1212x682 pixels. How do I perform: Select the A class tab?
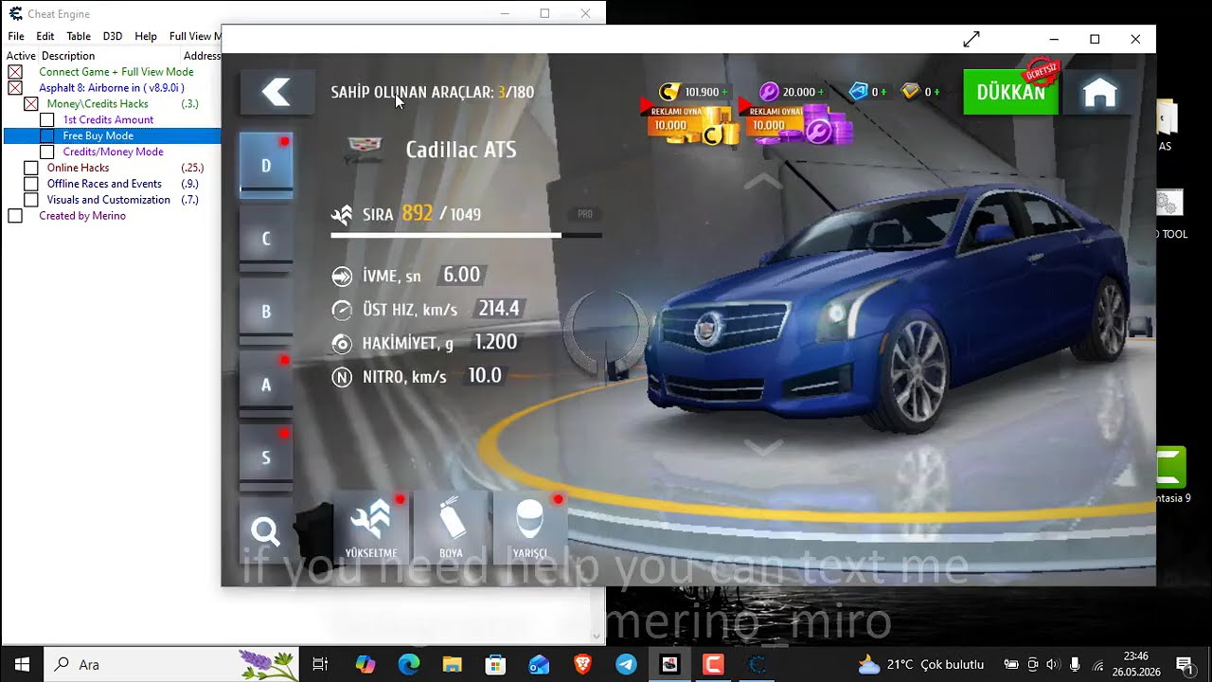point(266,384)
